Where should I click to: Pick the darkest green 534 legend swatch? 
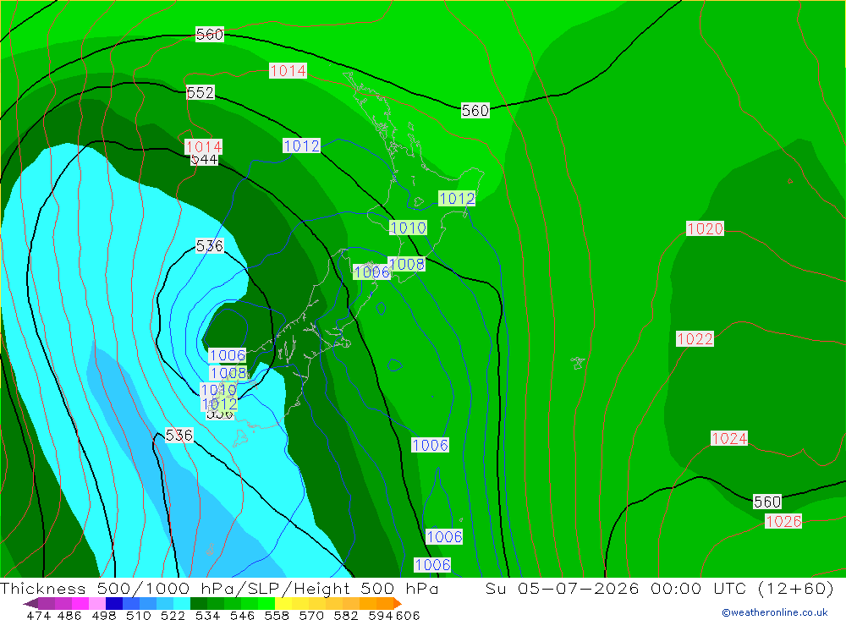tap(199, 603)
